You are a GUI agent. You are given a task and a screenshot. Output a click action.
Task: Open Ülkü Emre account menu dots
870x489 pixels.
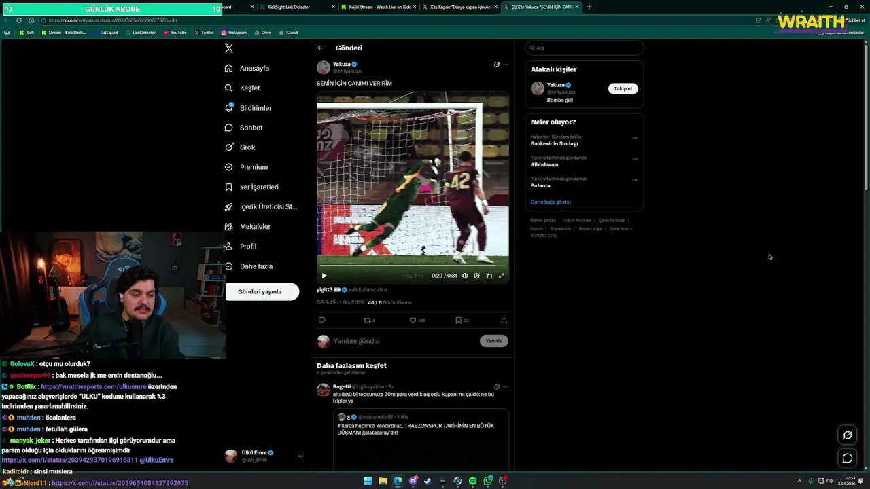click(300, 456)
